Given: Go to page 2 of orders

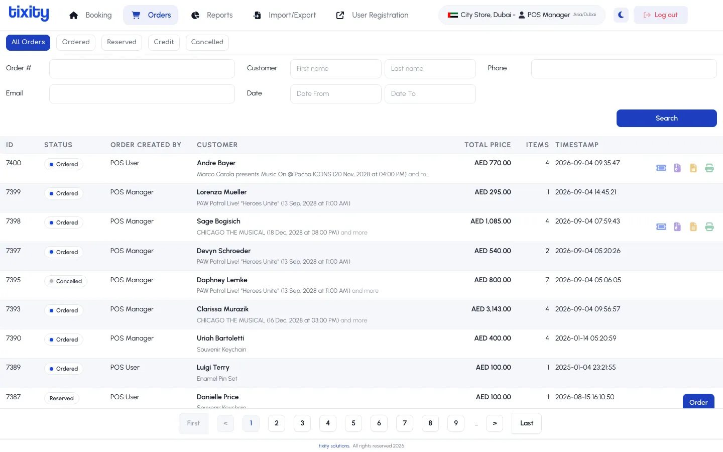Looking at the screenshot, I should 277,423.
